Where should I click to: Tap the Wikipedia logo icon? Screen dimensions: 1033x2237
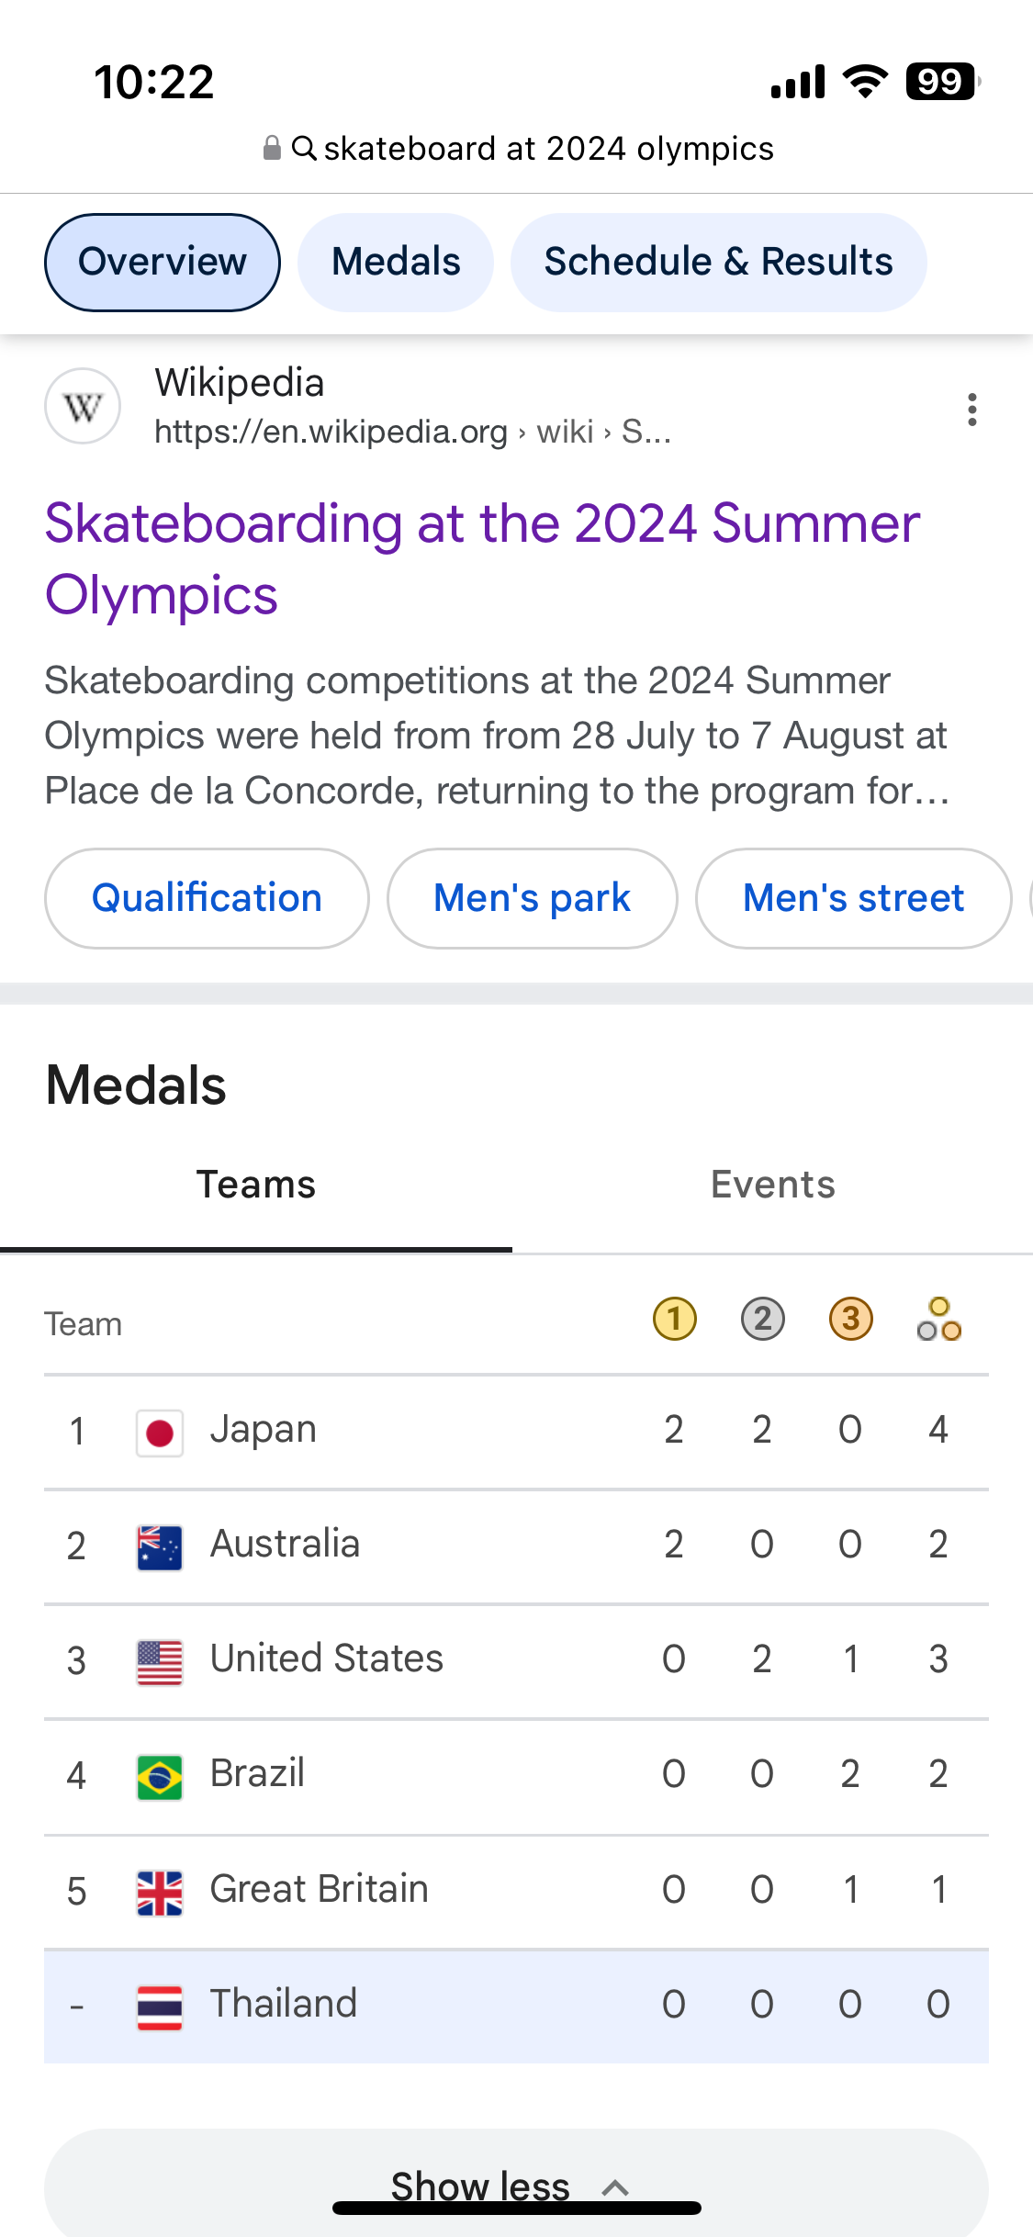[83, 406]
